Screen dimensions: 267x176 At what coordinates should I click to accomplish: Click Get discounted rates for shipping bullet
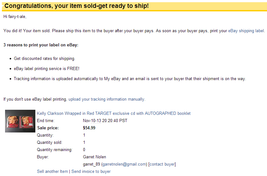tap(44, 59)
